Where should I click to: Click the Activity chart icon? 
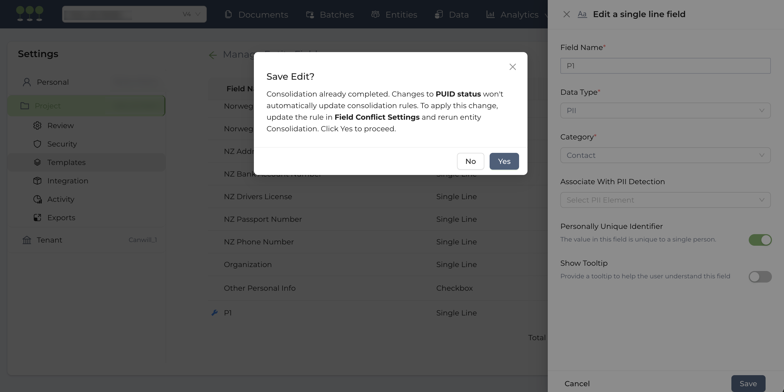[37, 199]
